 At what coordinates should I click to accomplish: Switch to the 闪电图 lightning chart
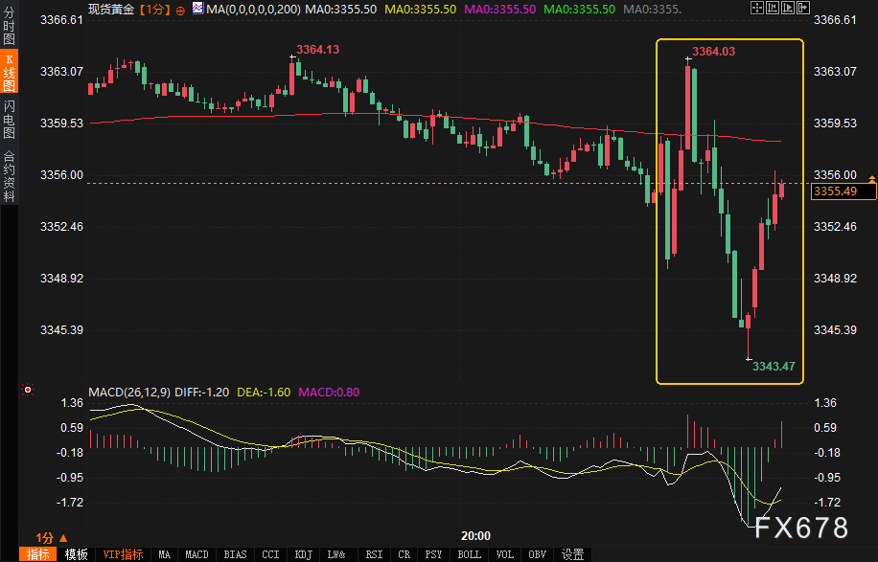(x=9, y=119)
